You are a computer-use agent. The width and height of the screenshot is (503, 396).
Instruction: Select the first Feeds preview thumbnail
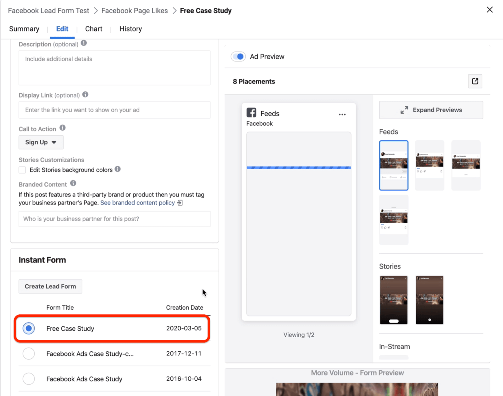394,165
